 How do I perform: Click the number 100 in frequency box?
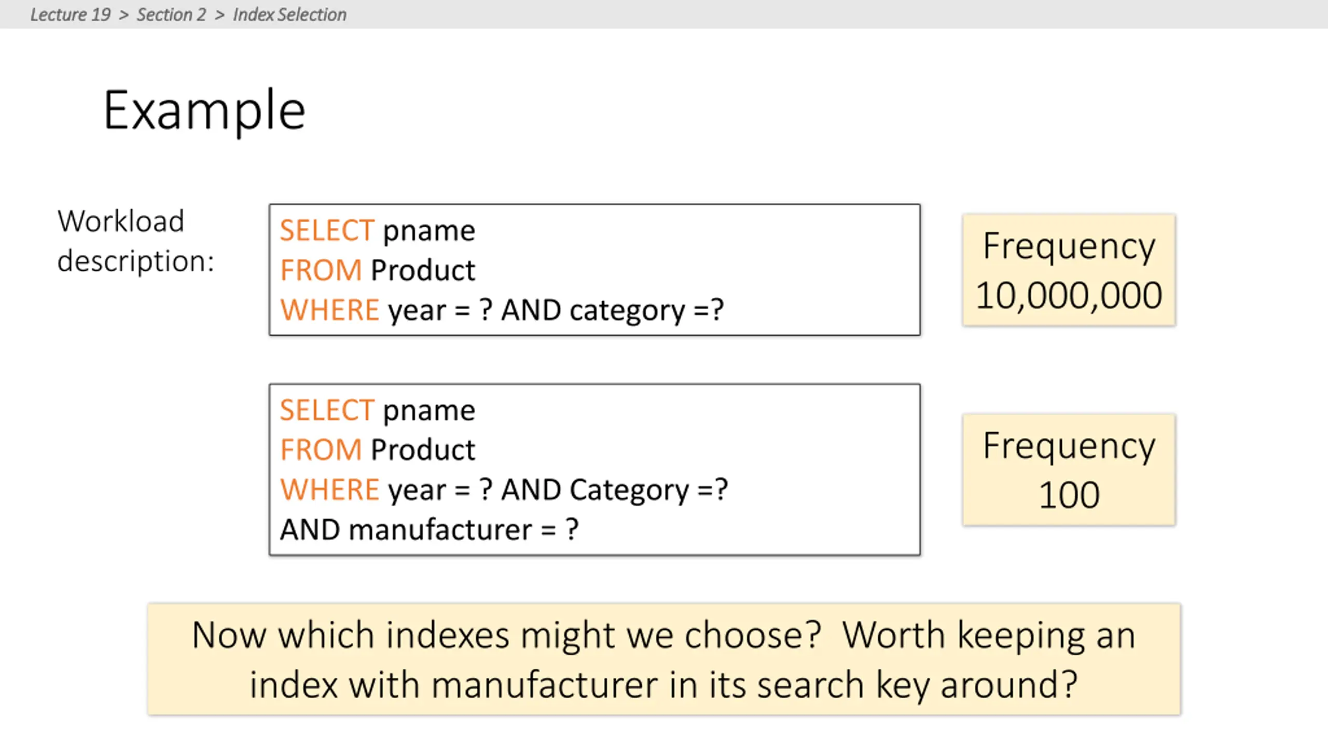click(1069, 495)
